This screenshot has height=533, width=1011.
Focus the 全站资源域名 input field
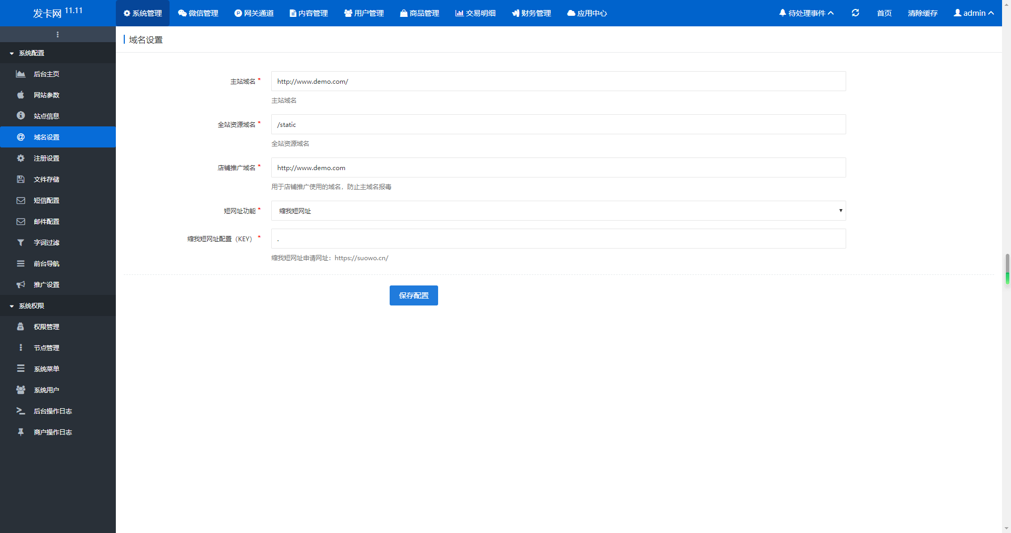[x=558, y=124]
